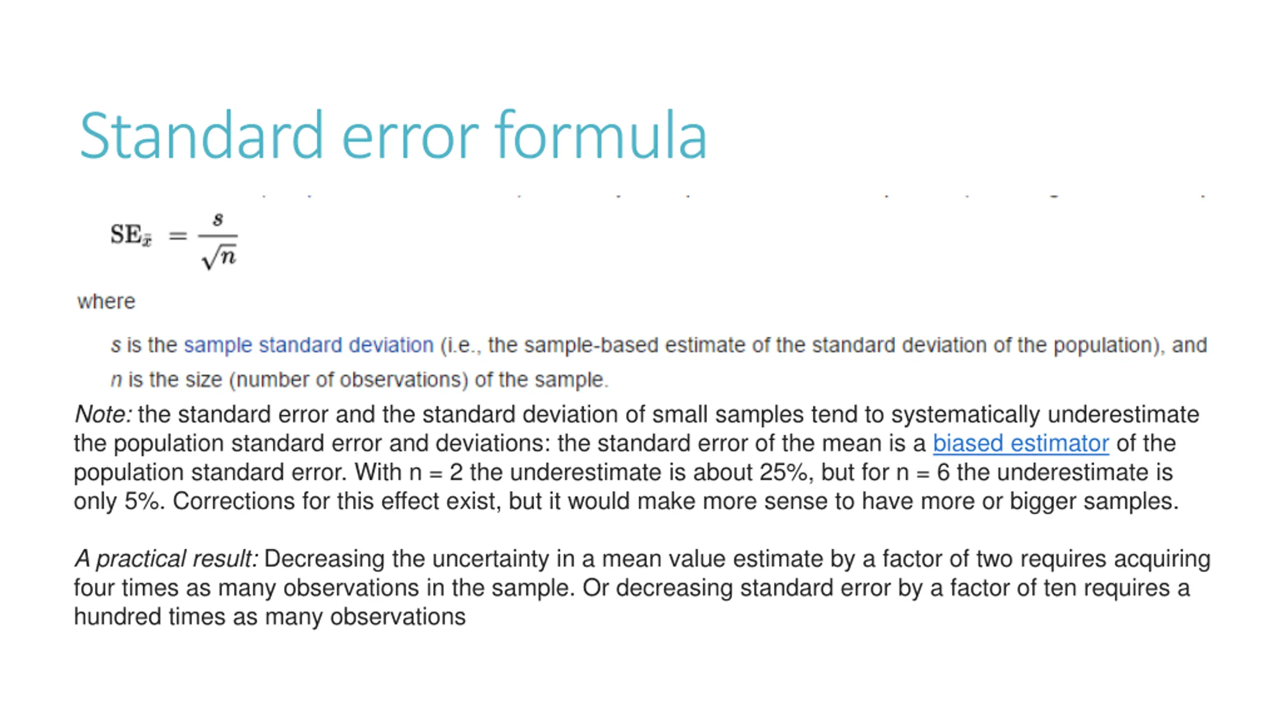This screenshot has width=1283, height=722.
Task: Click the square root of n denominator
Action: coord(219,256)
